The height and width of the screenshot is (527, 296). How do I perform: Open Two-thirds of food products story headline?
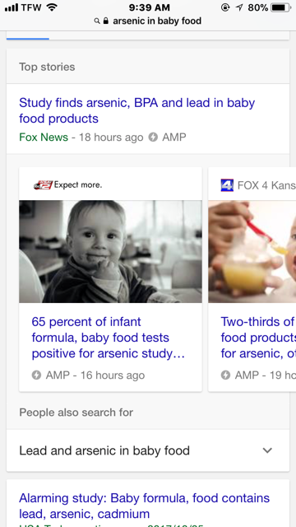258,338
